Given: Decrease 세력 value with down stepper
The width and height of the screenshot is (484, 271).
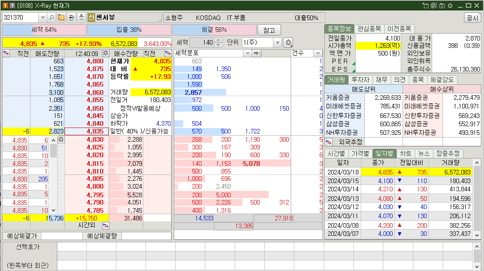Looking at the screenshot, I should (x=218, y=45).
